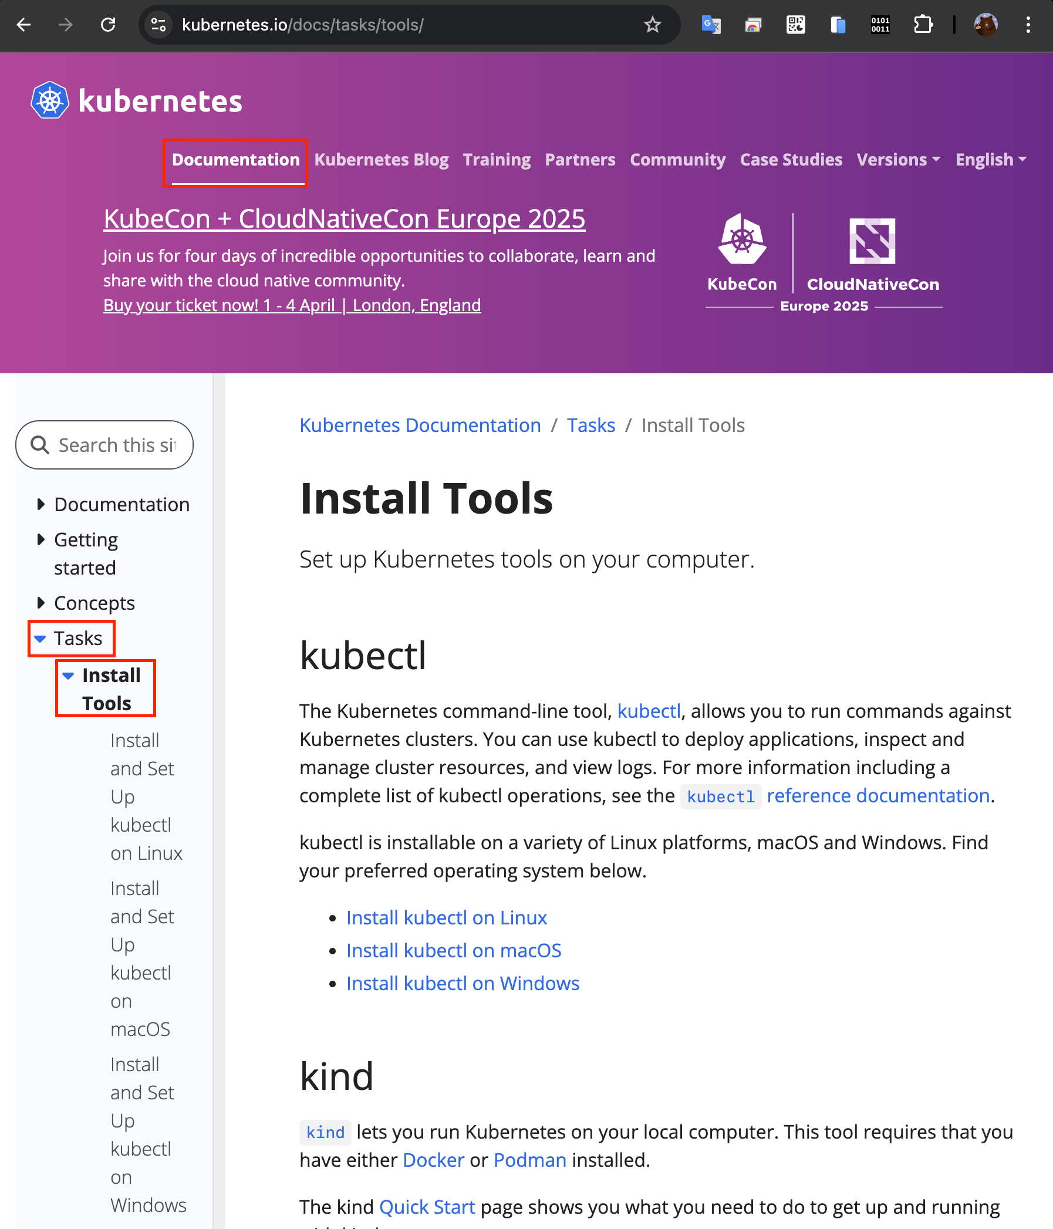Open Install kubectl on Windows link
This screenshot has width=1053, height=1229.
pos(463,984)
